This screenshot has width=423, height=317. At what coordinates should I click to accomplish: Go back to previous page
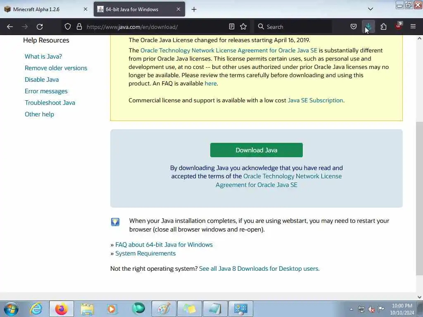pos(10,27)
